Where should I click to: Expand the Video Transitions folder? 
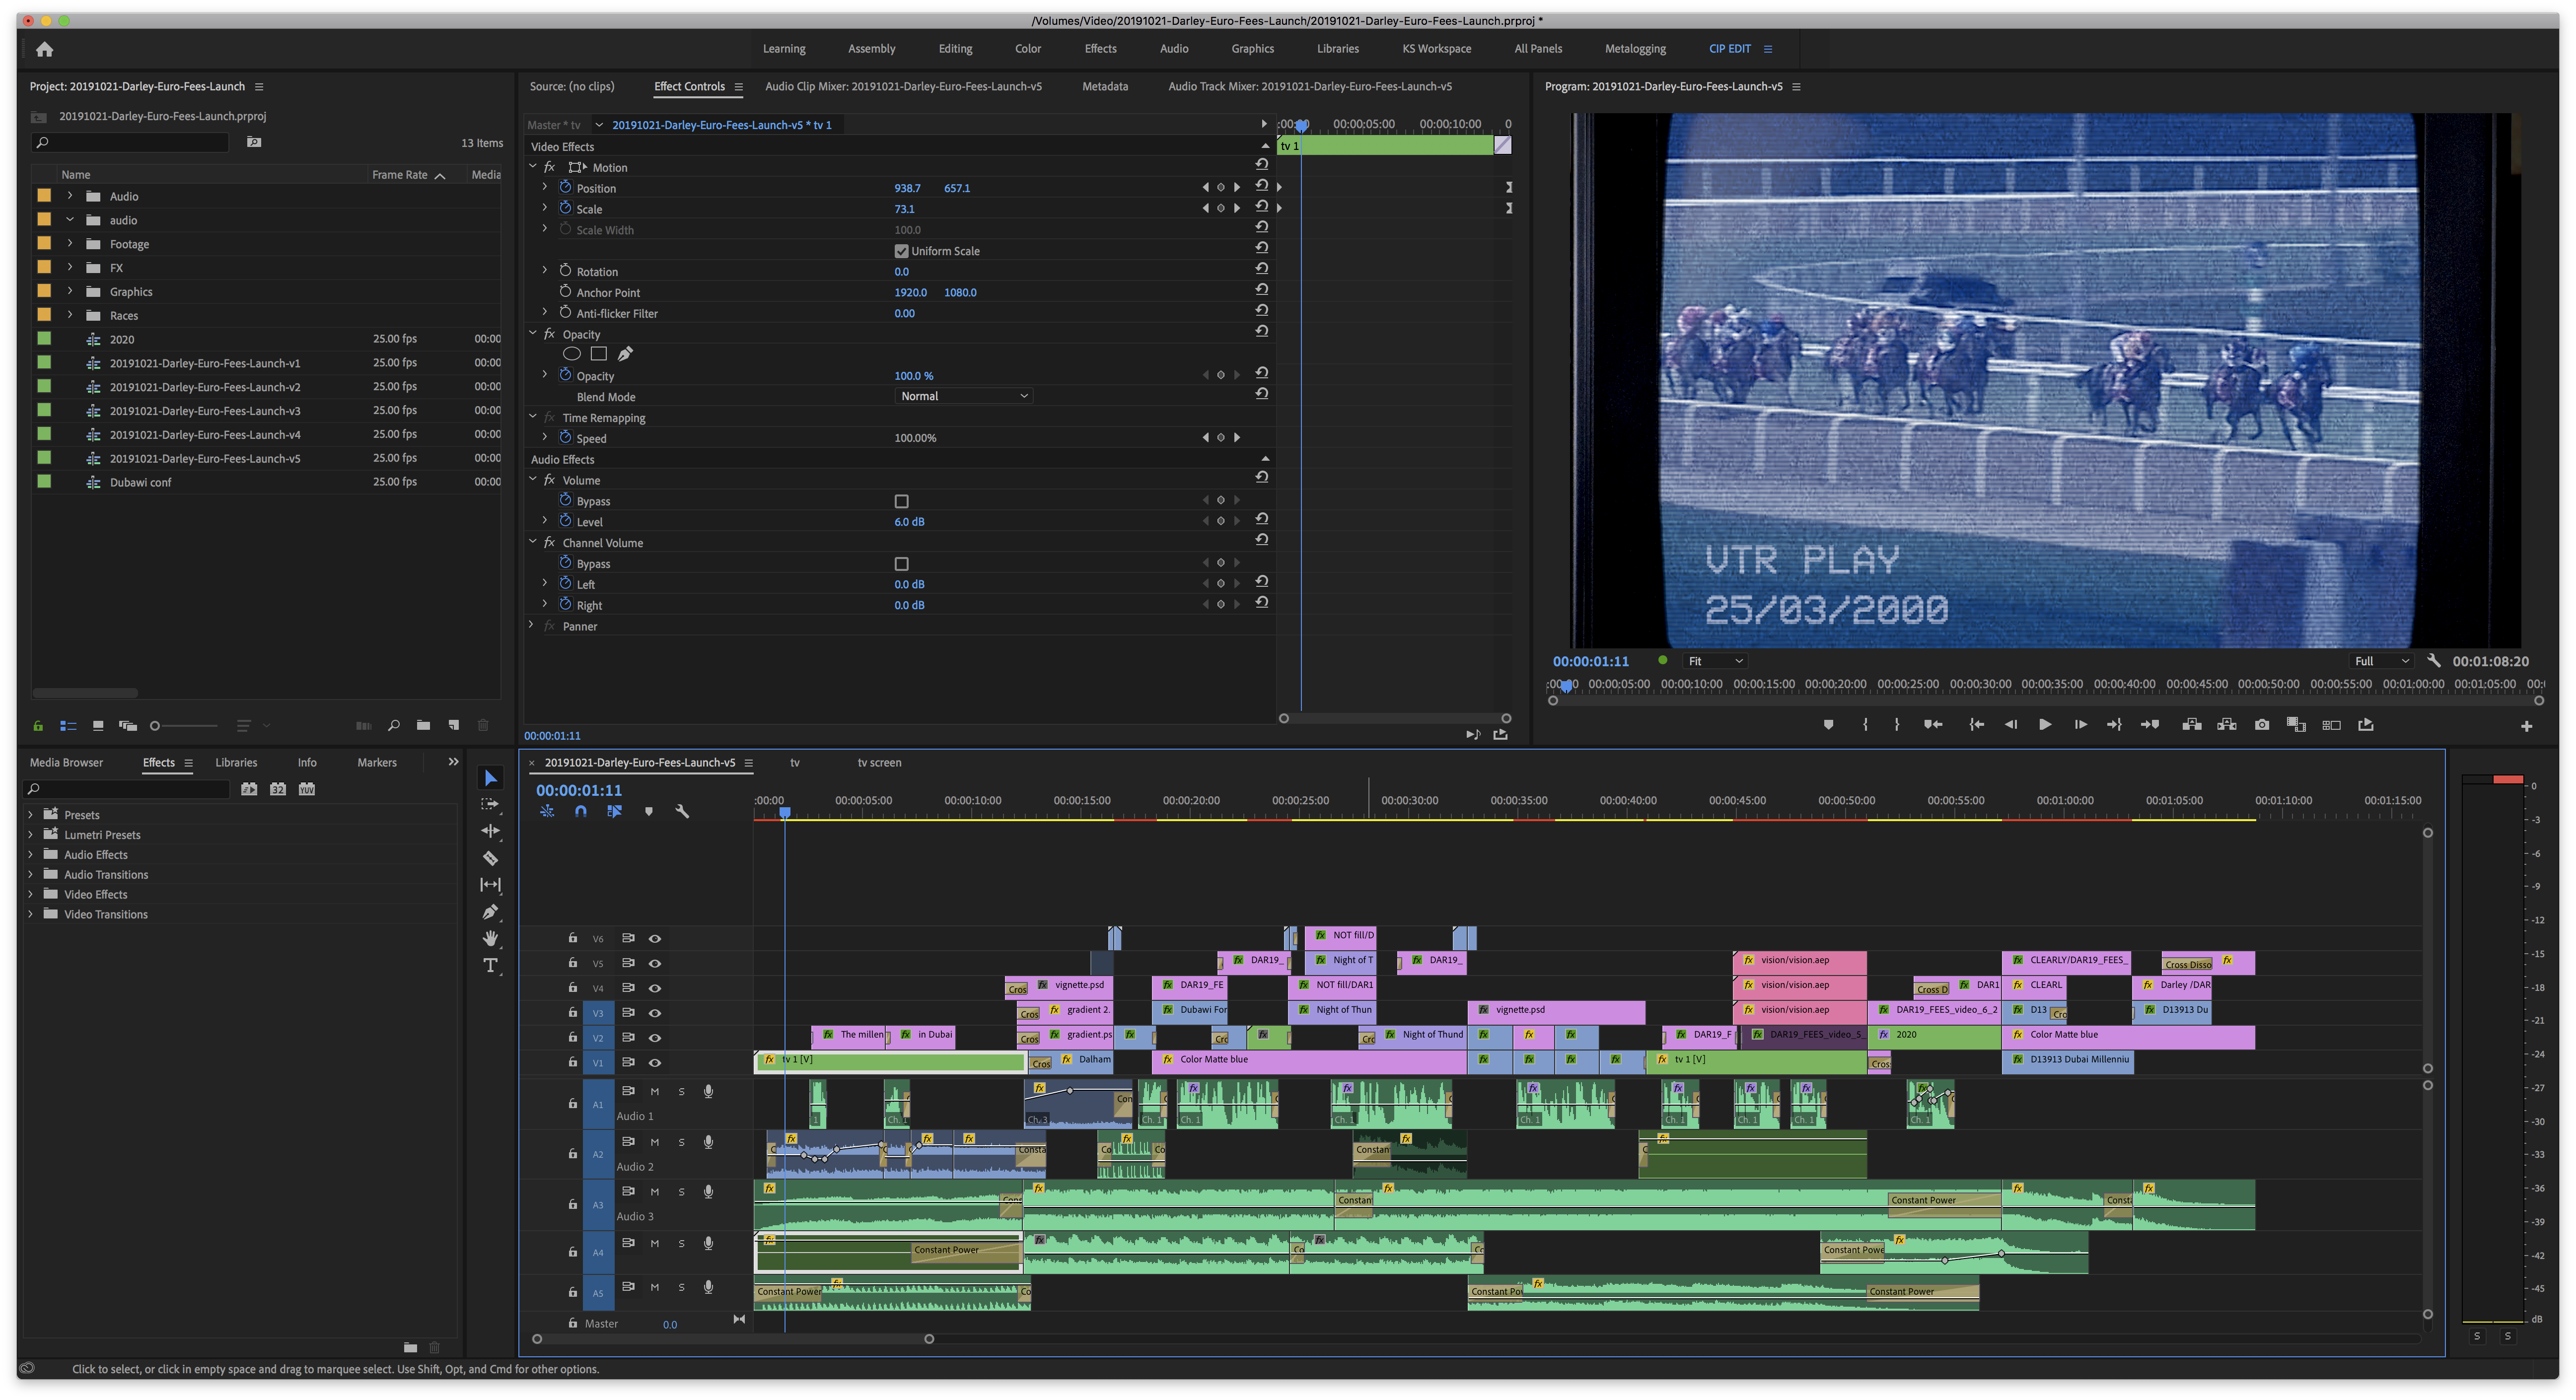click(x=30, y=914)
